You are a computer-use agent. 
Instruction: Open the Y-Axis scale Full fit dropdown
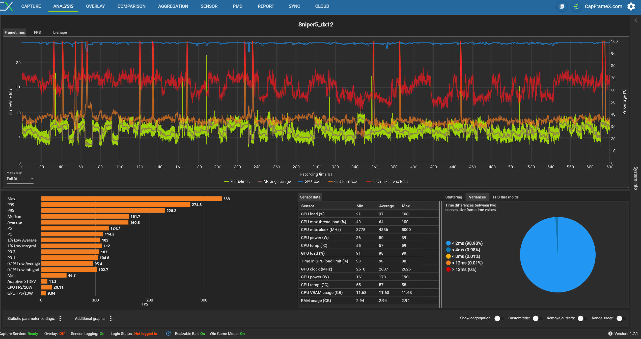pos(20,179)
